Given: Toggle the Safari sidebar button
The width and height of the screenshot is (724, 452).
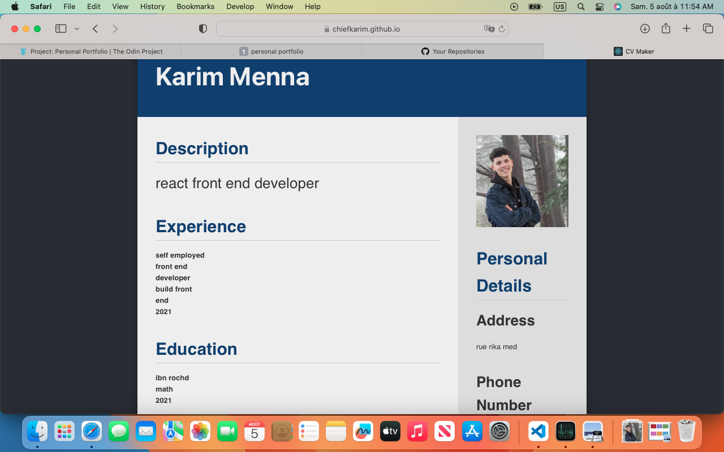Looking at the screenshot, I should coord(61,29).
